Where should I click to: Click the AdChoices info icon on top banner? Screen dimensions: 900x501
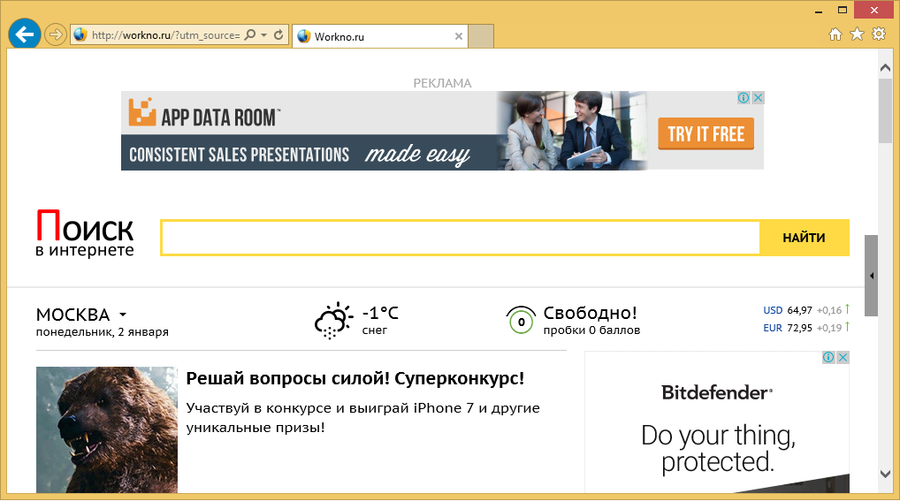click(744, 98)
